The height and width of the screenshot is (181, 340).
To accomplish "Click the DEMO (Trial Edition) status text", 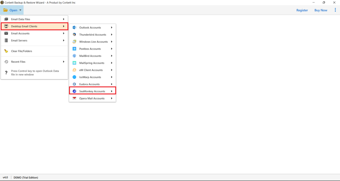I will (x=26, y=178).
